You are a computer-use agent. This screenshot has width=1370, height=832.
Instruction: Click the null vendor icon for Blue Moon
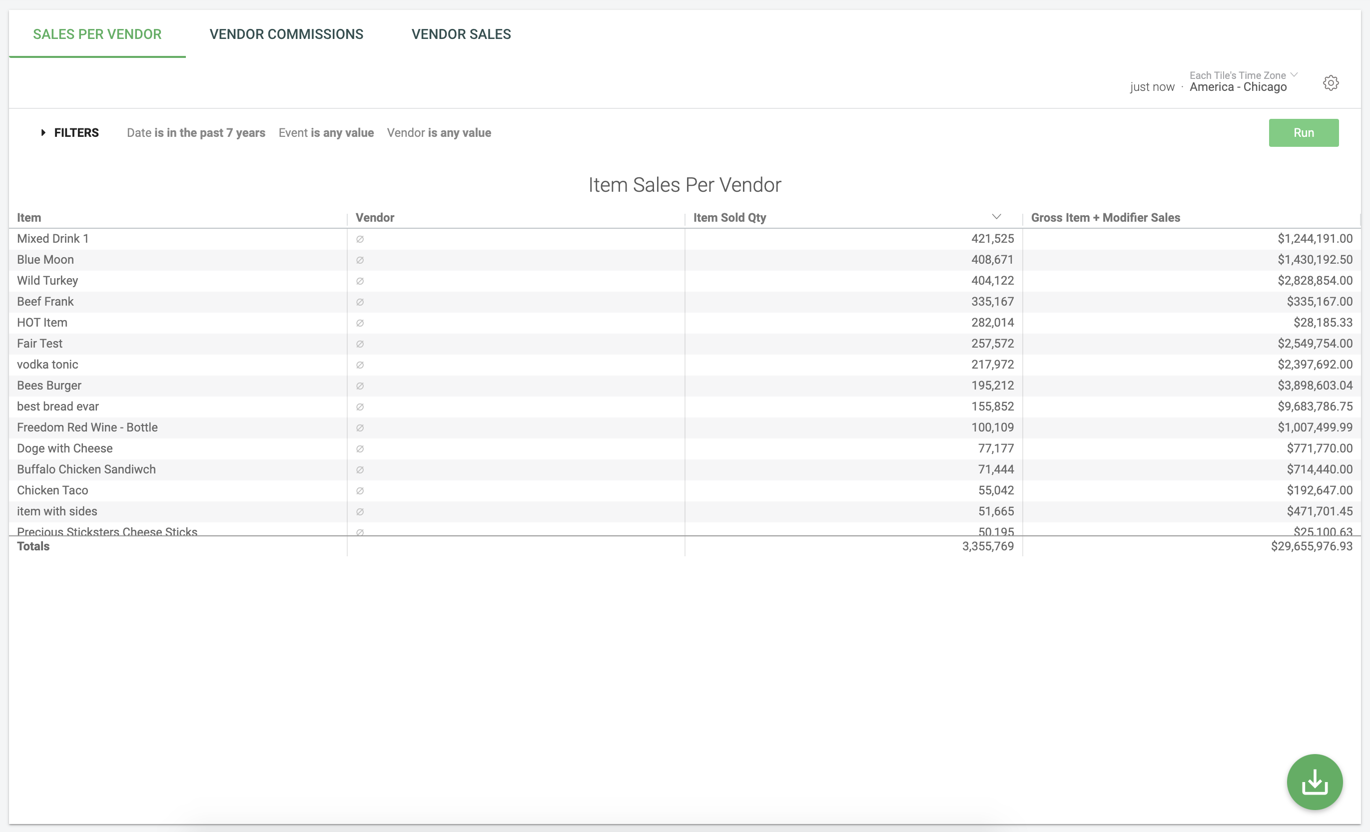360,260
